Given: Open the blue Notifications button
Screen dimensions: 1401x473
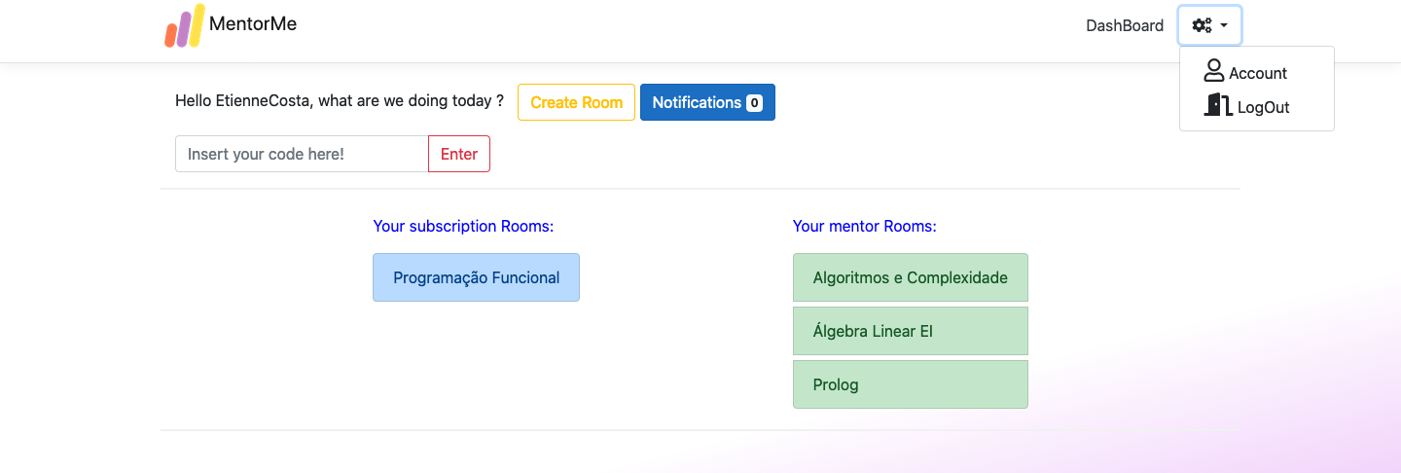Looking at the screenshot, I should point(707,102).
